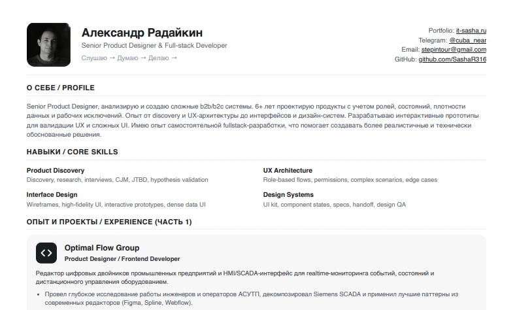Screen dimensions: 515x310
Task: Click the Interface Design skill title
Action: (52, 195)
